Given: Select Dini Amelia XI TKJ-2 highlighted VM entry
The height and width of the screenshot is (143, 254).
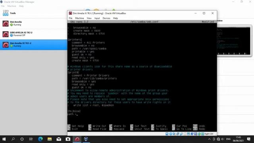Looking at the screenshot, I should [x=33, y=45].
